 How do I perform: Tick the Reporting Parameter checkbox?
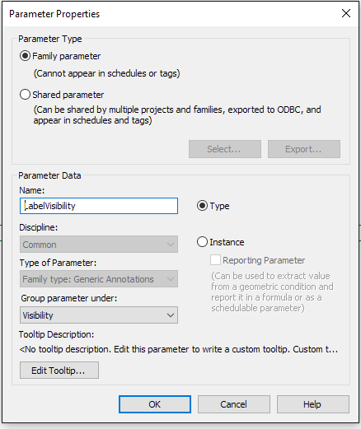pyautogui.click(x=215, y=259)
